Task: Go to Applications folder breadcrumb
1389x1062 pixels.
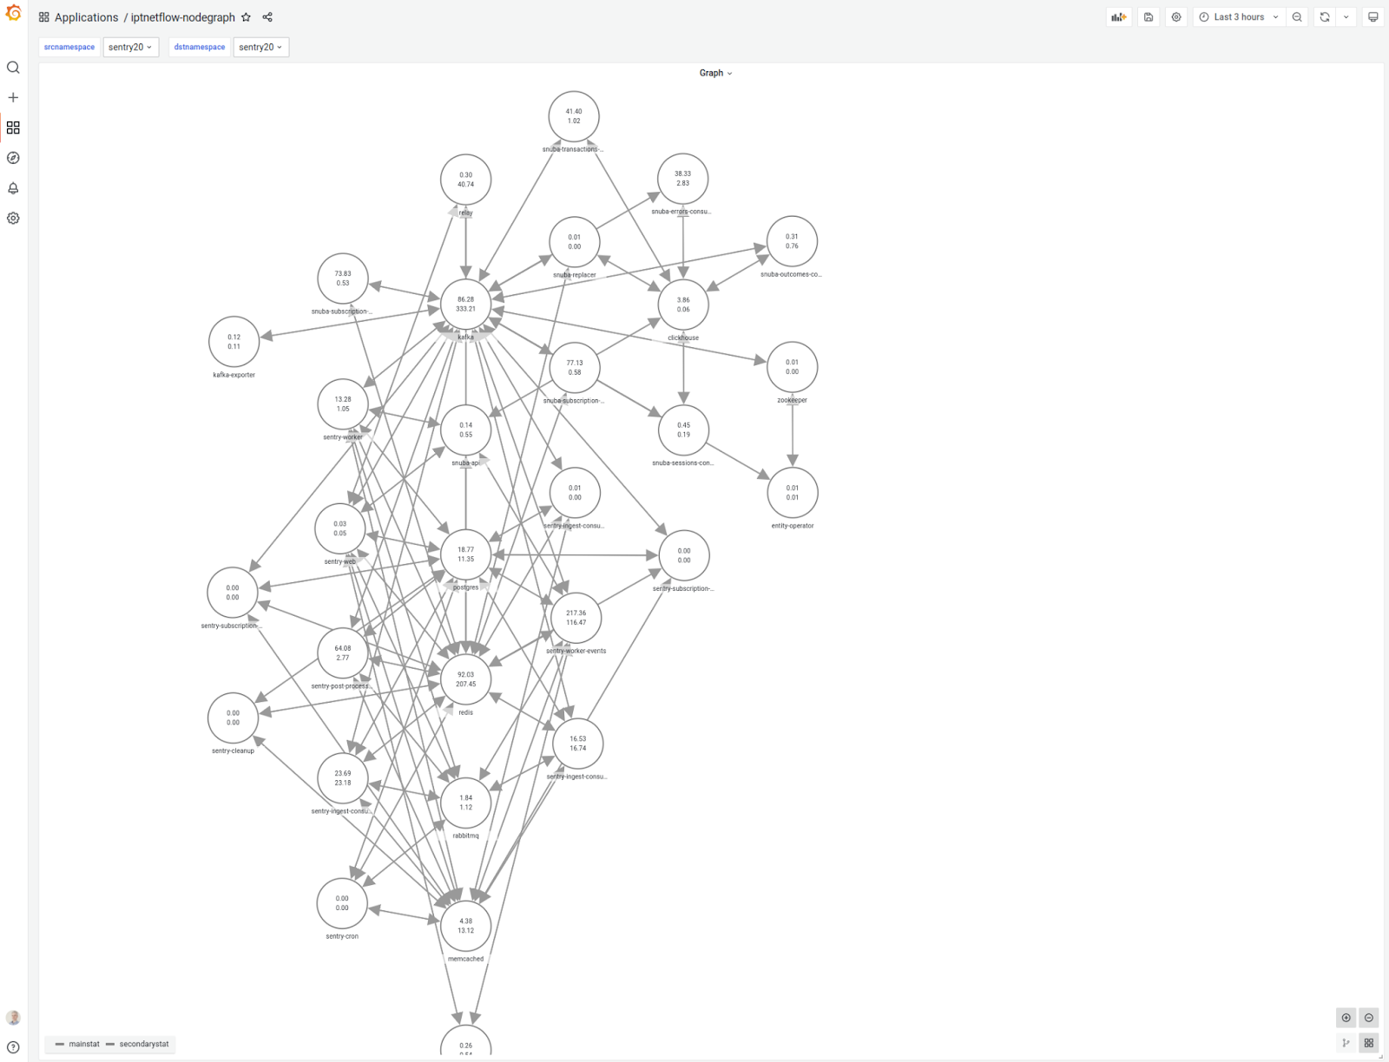Action: pos(86,17)
